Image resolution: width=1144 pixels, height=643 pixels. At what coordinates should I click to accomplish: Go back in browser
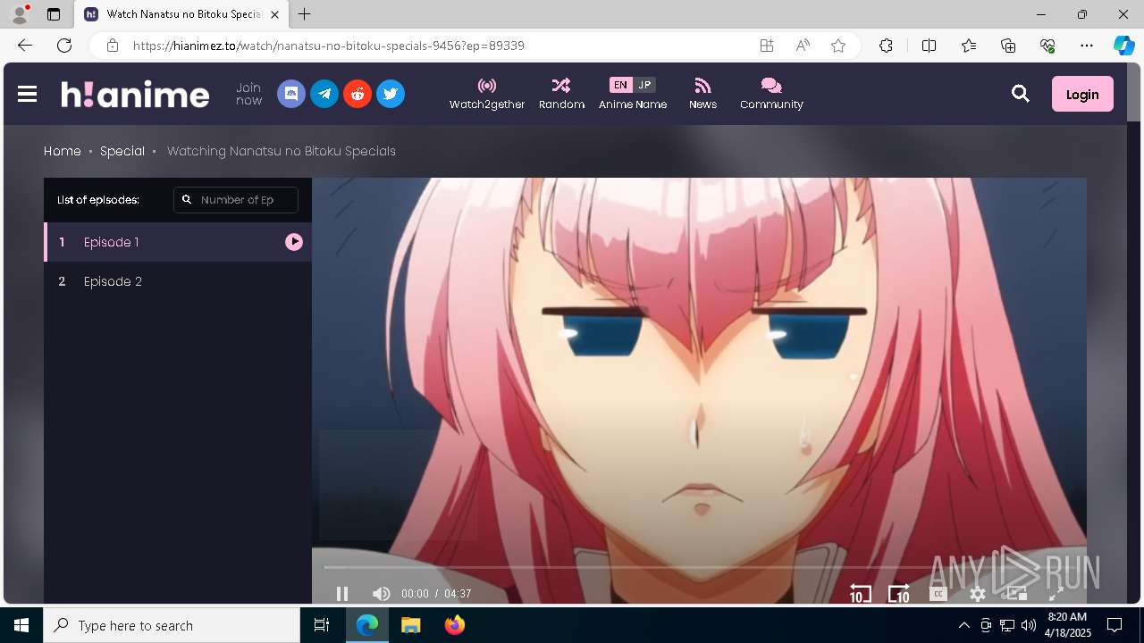click(25, 46)
